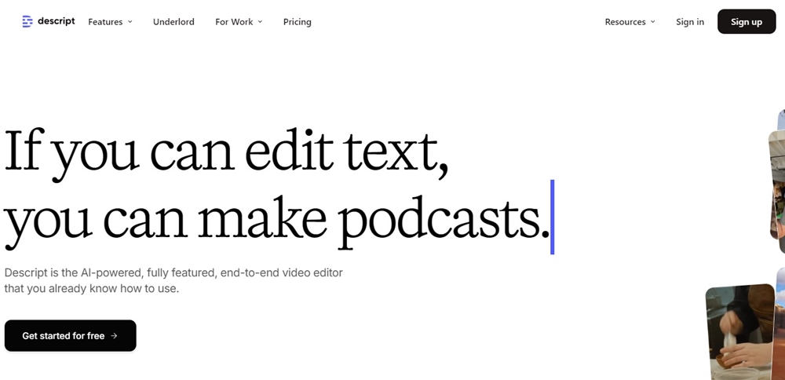The image size is (785, 380).
Task: Click the arrow icon in Get started button
Action: pos(114,336)
